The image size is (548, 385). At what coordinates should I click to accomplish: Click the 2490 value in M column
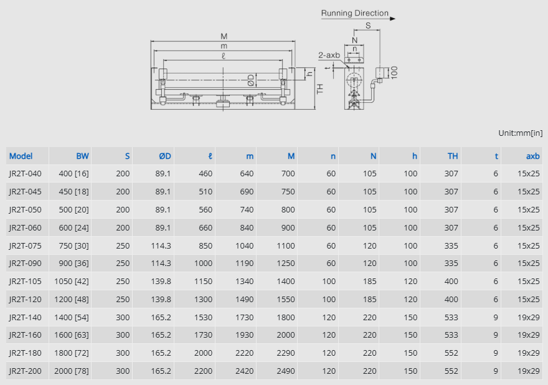pyautogui.click(x=285, y=371)
